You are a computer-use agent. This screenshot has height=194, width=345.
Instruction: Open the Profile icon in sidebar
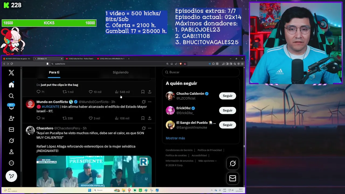pyautogui.click(x=11, y=152)
